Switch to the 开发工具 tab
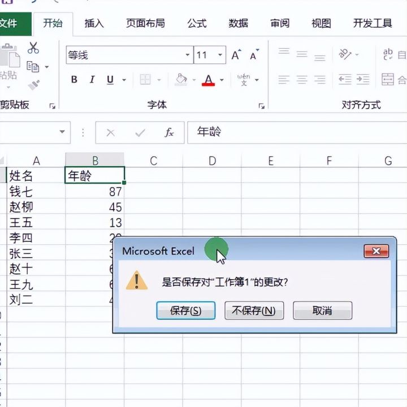This screenshot has height=407, width=407. (373, 24)
